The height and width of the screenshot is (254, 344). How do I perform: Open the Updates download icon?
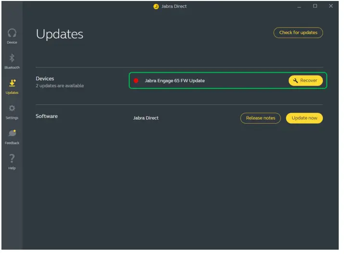(x=12, y=83)
